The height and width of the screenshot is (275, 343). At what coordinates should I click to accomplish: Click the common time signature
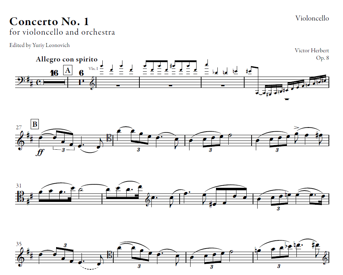[38, 82]
